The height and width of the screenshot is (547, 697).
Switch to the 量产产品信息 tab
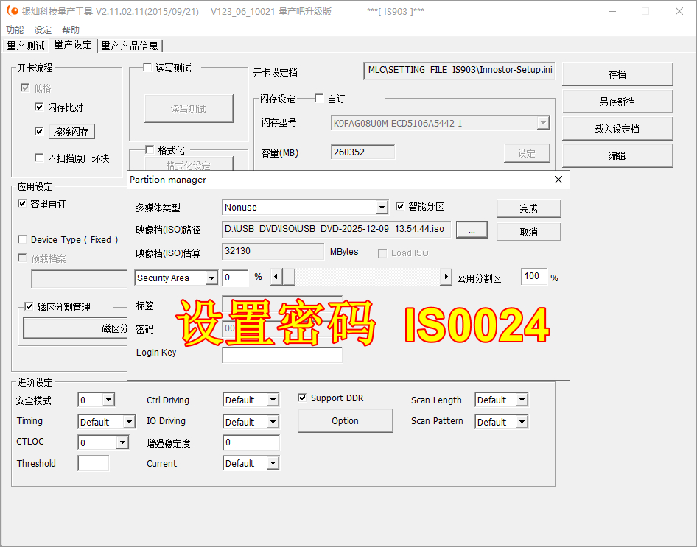(130, 45)
